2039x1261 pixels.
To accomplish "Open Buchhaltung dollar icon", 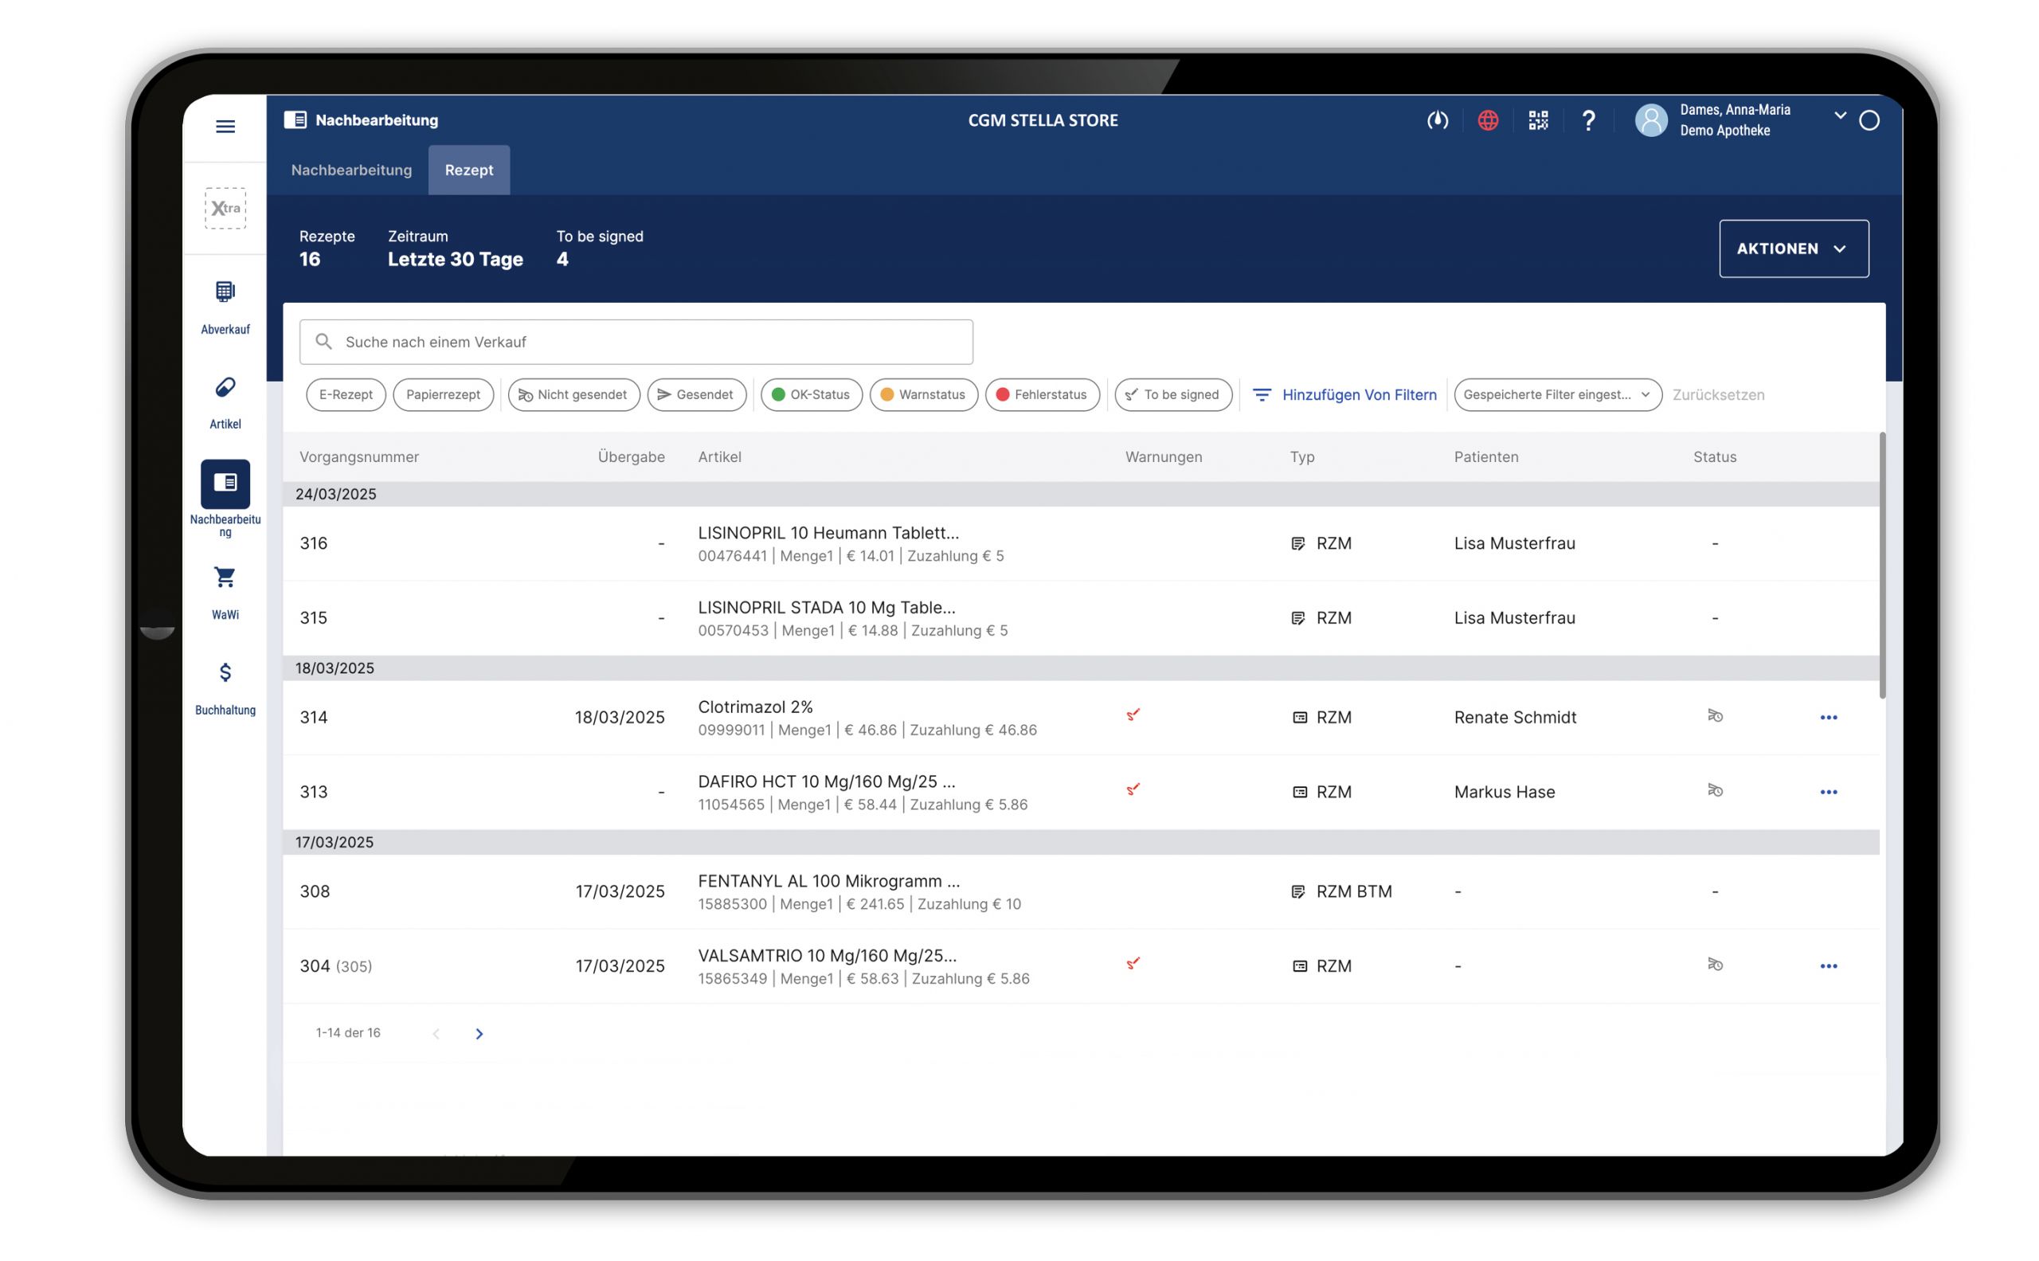I will (225, 672).
